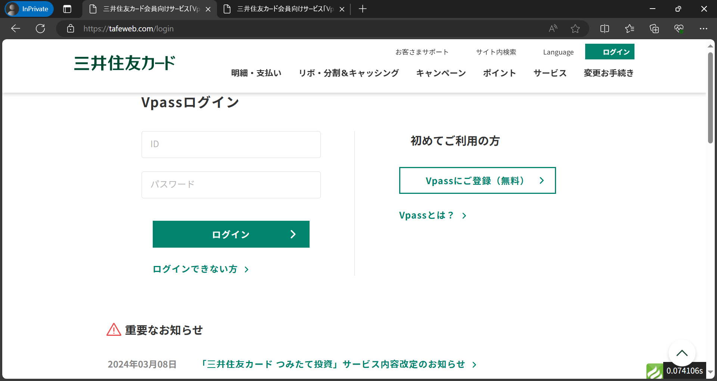Open ポイント menu
The height and width of the screenshot is (381, 717).
coord(499,73)
